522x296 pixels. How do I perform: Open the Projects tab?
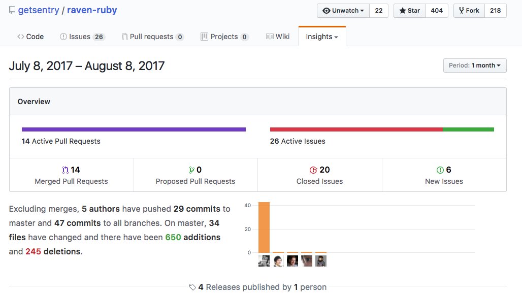pyautogui.click(x=224, y=37)
